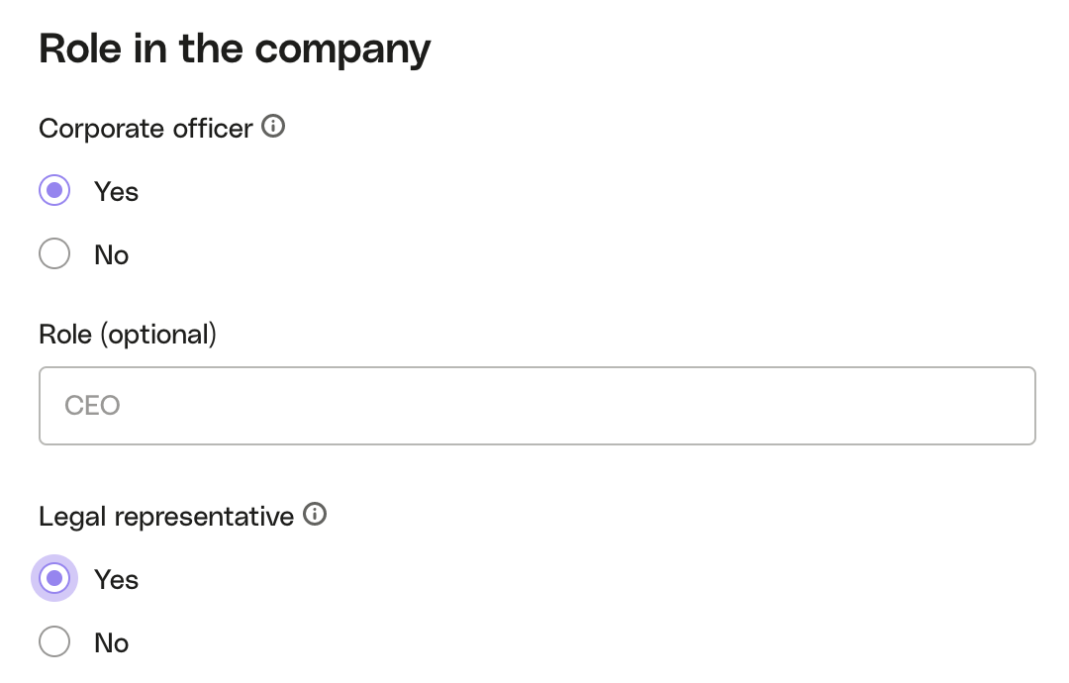Viewport: 1069px width, 683px height.
Task: Click the CEO placeholder text in Role field
Action: 92,406
